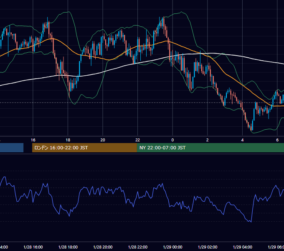Click the 0 hour label on price chart axis
This screenshot has height=251, width=284.
pyautogui.click(x=172, y=140)
